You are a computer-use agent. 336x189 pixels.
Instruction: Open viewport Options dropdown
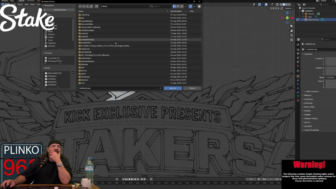coord(289,8)
